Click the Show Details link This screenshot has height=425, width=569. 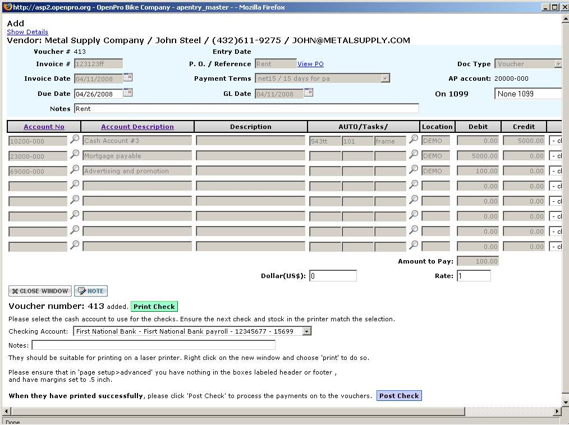(x=27, y=32)
